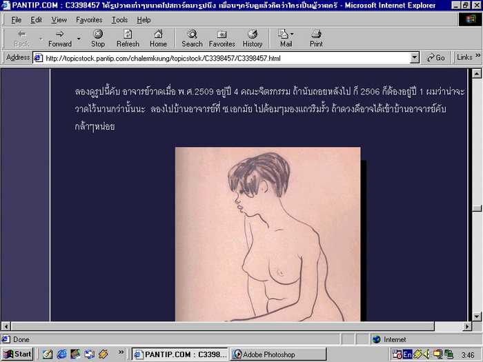This screenshot has height=362, width=483.
Task: Open the Help menu
Action: (144, 20)
